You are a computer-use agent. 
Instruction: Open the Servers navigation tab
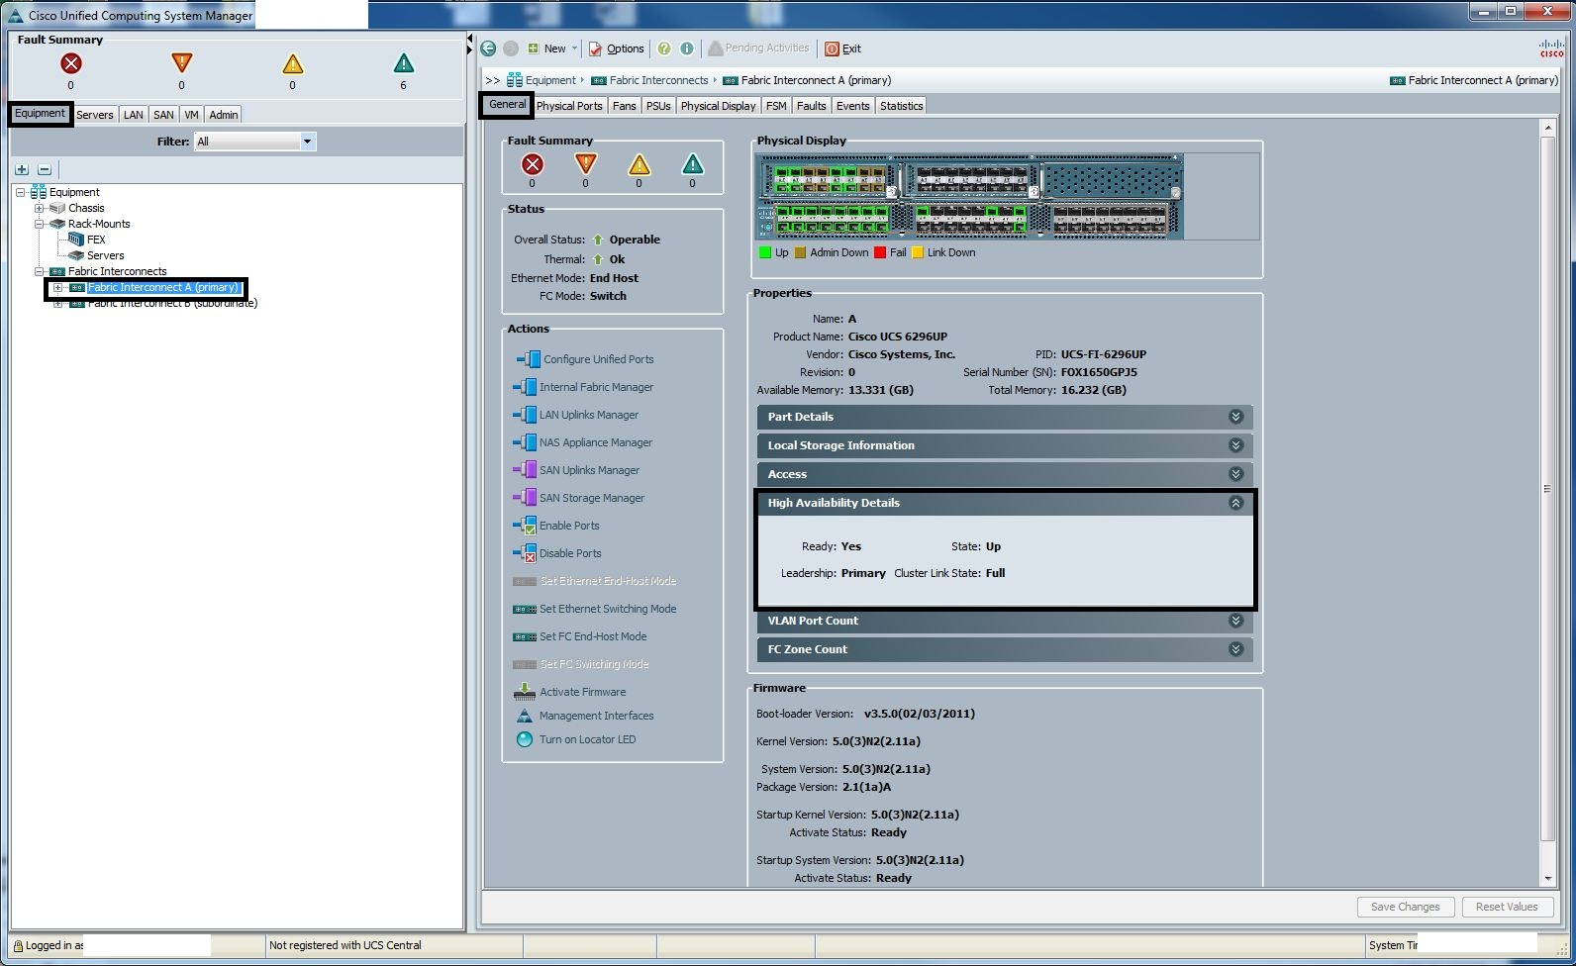[x=95, y=115]
